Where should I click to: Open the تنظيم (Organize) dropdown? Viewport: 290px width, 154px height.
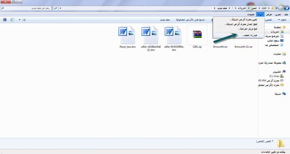click(x=282, y=20)
